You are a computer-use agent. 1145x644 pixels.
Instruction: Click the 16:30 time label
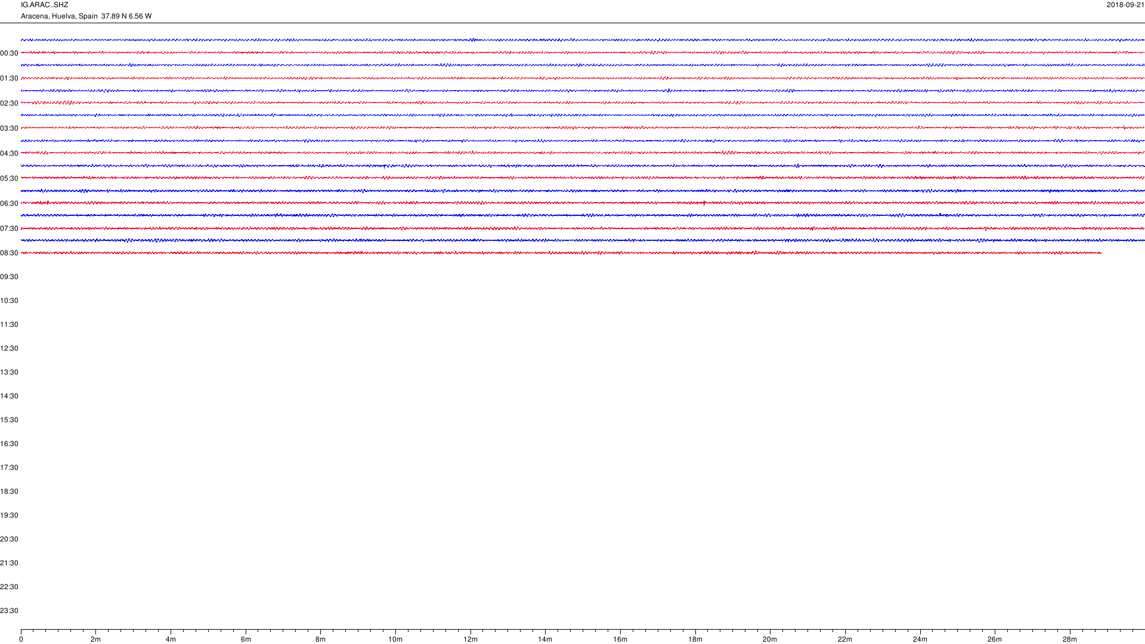tap(9, 444)
